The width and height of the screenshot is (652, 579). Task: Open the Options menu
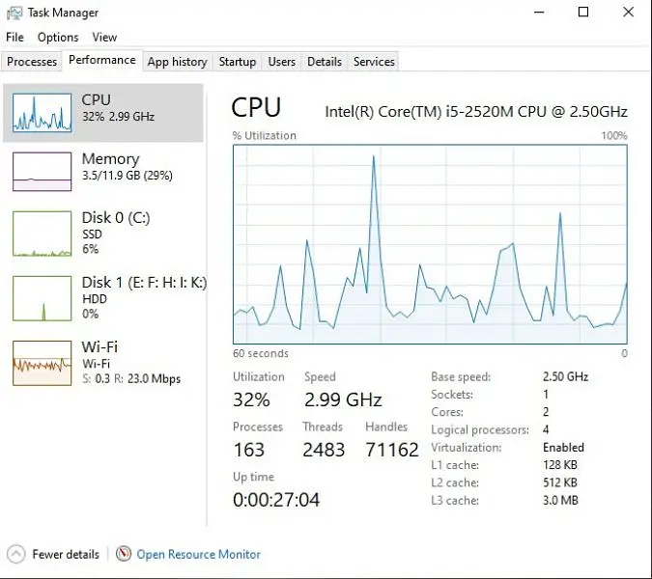tap(58, 38)
